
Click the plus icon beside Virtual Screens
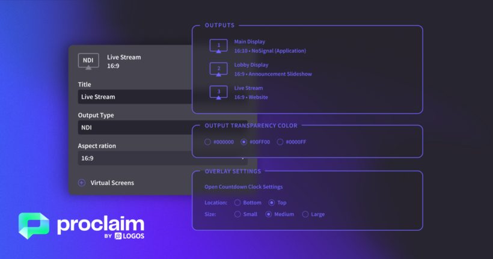point(82,183)
